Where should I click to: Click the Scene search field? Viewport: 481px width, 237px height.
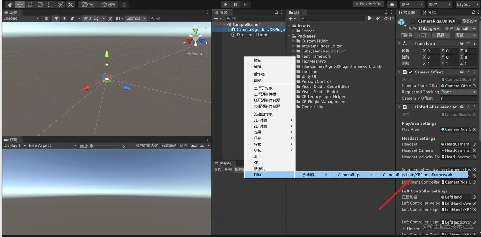coord(180,18)
